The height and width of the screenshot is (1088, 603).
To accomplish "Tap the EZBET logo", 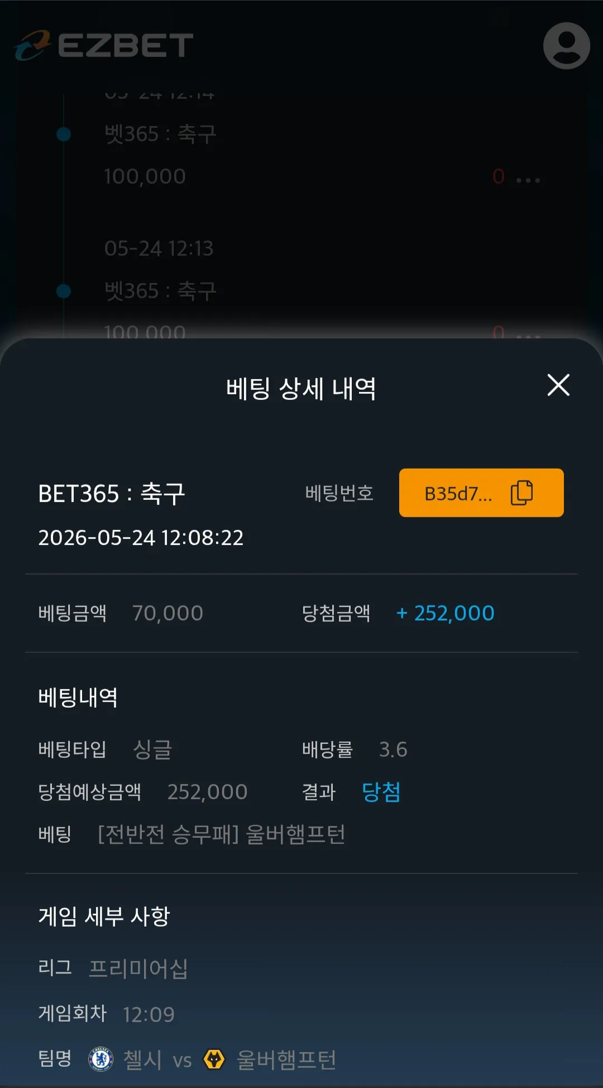I will (104, 45).
